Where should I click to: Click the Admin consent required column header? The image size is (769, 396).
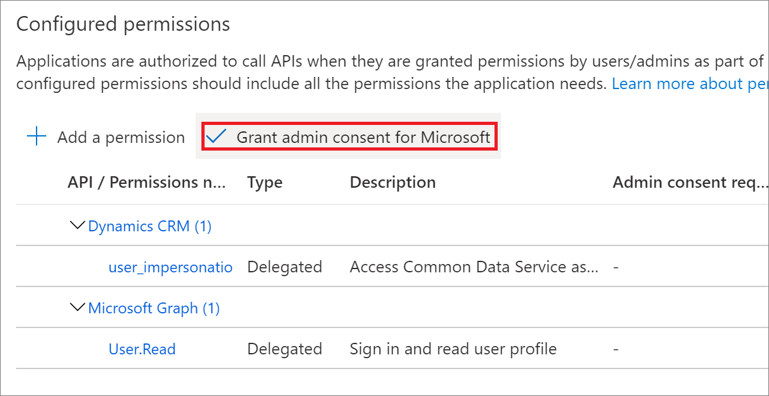(x=689, y=183)
